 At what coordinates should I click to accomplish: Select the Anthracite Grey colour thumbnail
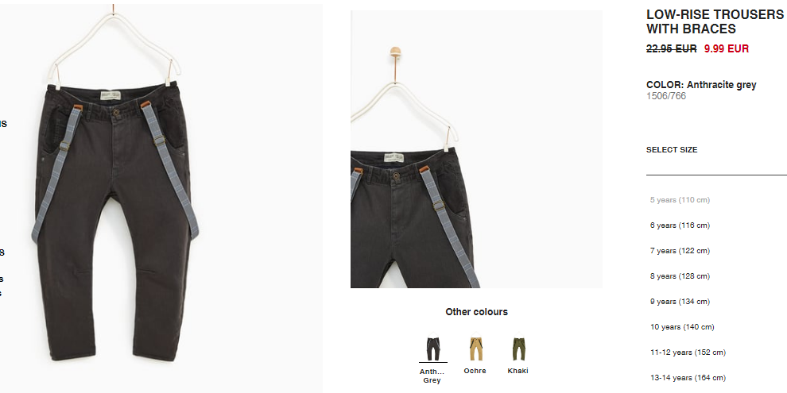(432, 348)
